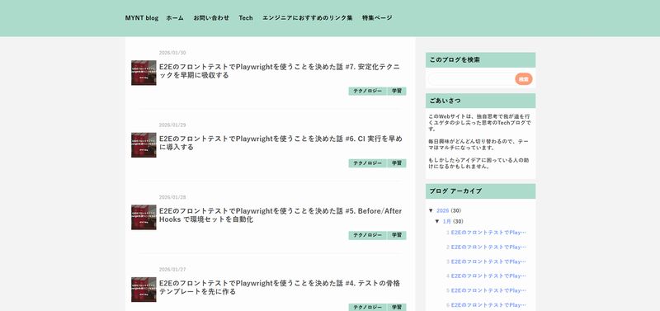Open the お問い合わせ page
Viewport: 660px width, 311px height.
click(211, 17)
